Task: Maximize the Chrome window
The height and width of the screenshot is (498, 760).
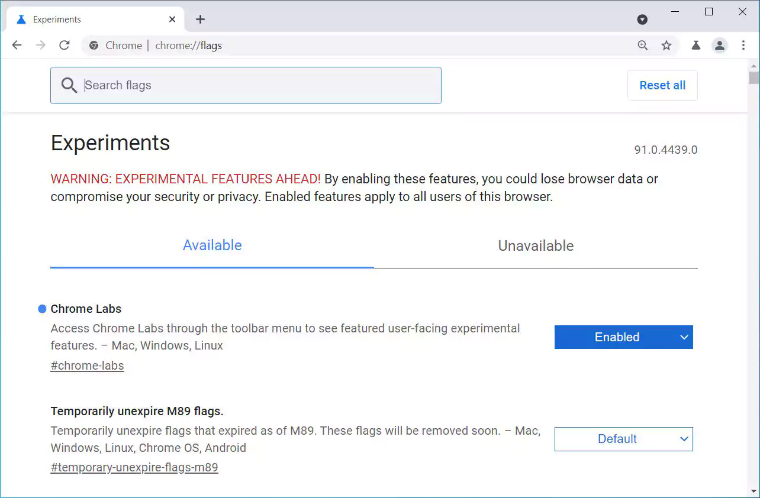Action: click(709, 12)
